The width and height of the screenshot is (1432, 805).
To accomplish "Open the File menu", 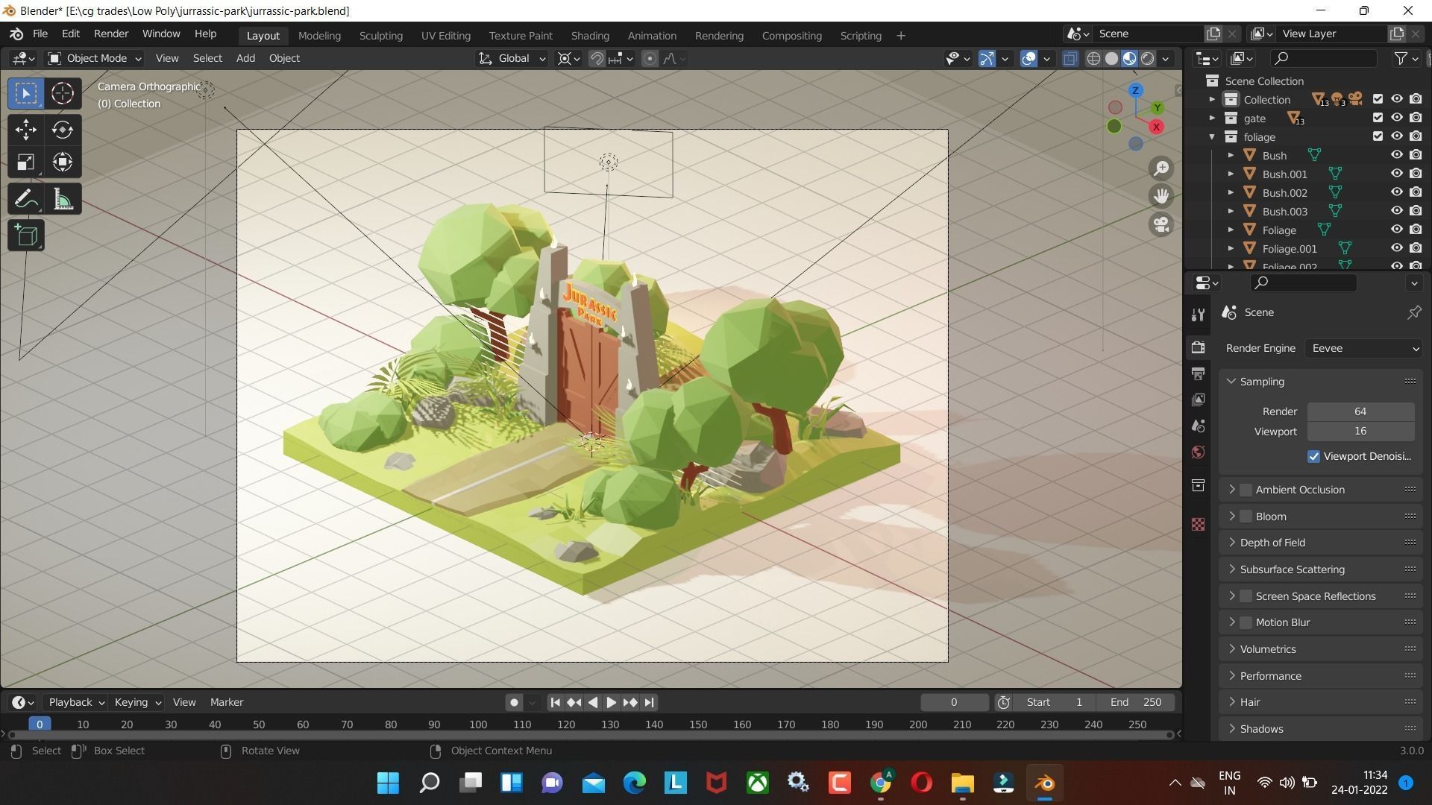I will coord(40,34).
